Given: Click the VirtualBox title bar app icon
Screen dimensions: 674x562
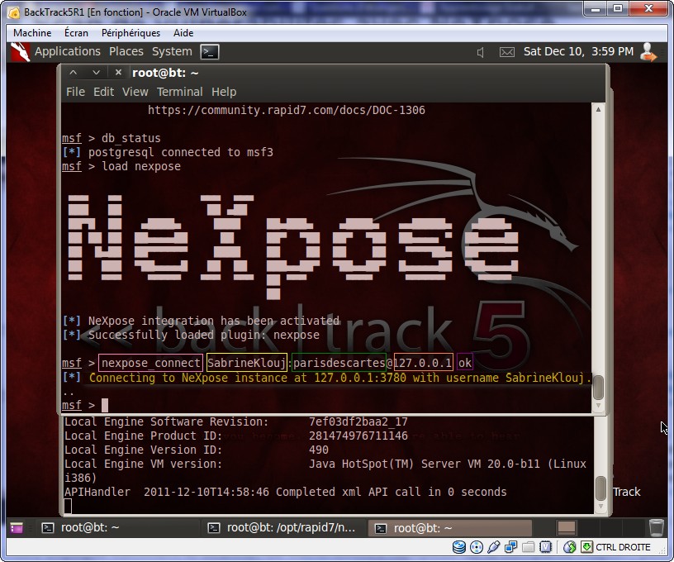Looking at the screenshot, I should click(14, 12).
